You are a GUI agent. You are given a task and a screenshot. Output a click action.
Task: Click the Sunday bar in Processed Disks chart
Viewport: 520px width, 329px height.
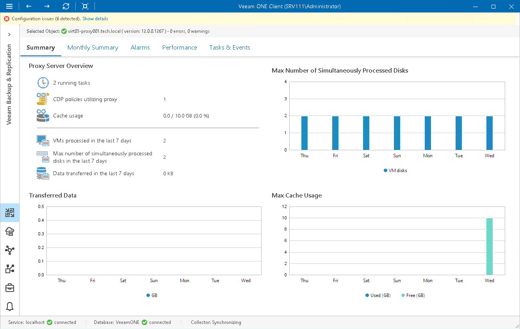397,133
